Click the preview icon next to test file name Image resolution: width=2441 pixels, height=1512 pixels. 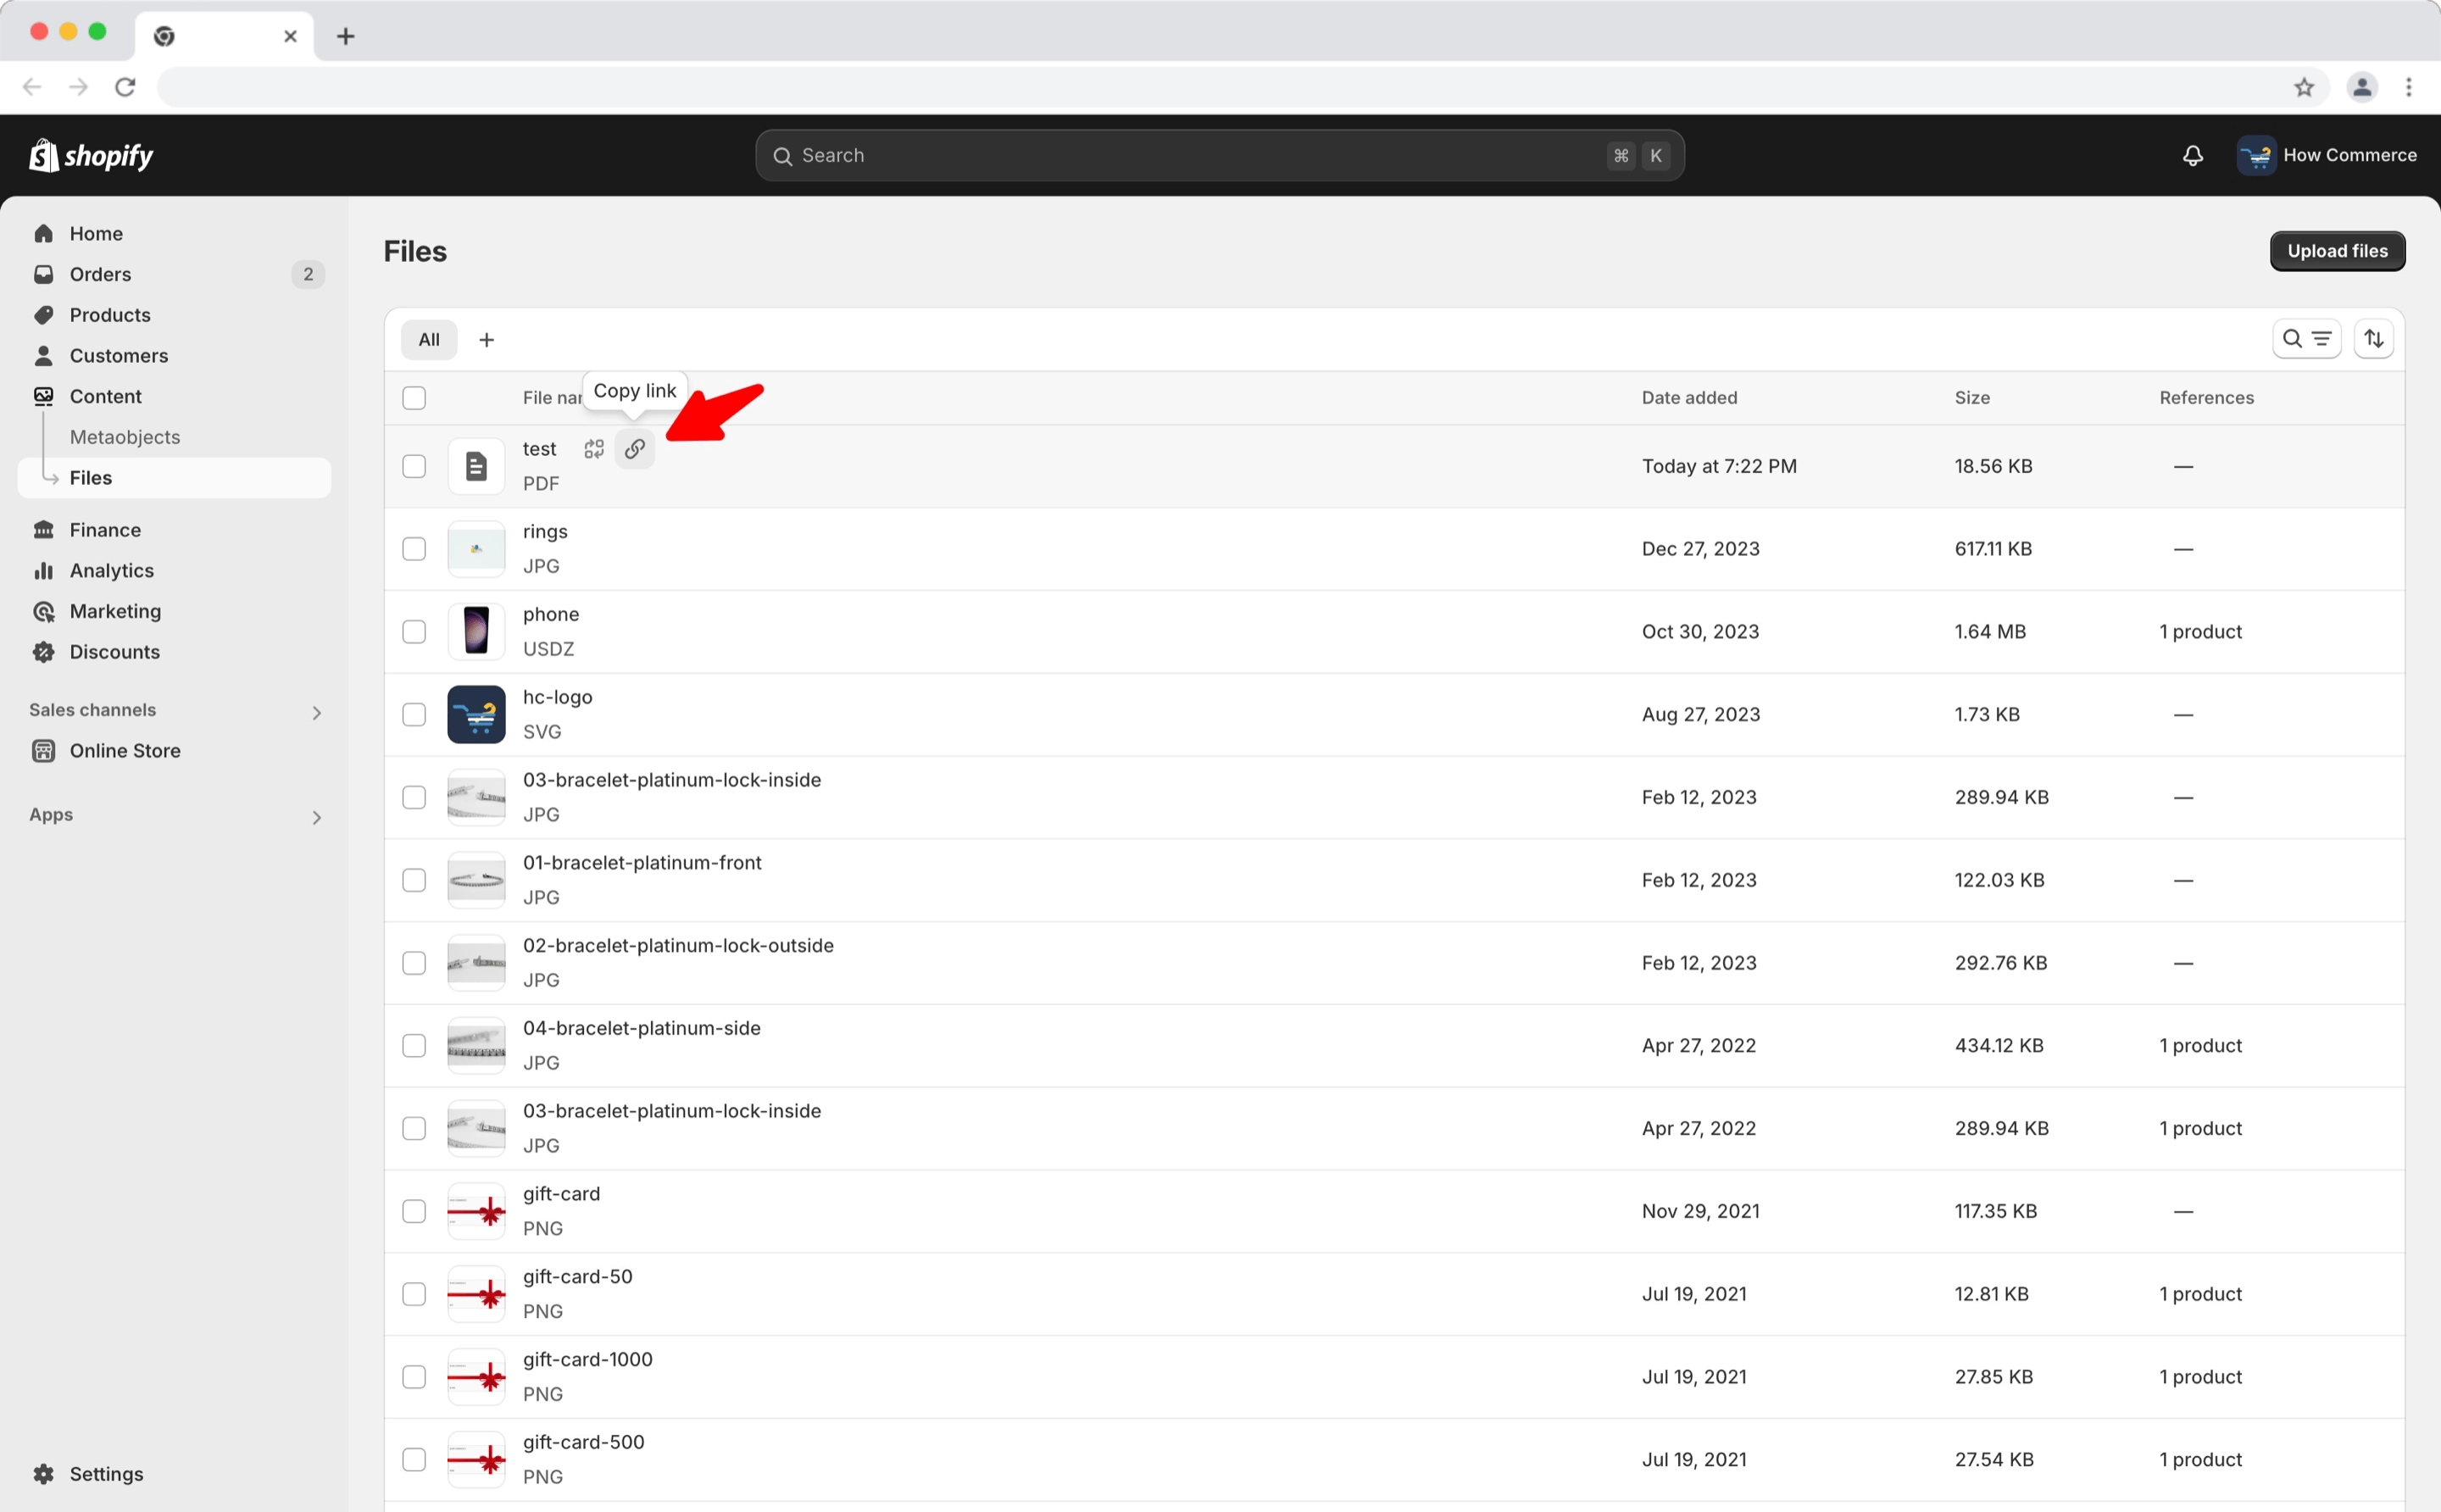(x=594, y=449)
